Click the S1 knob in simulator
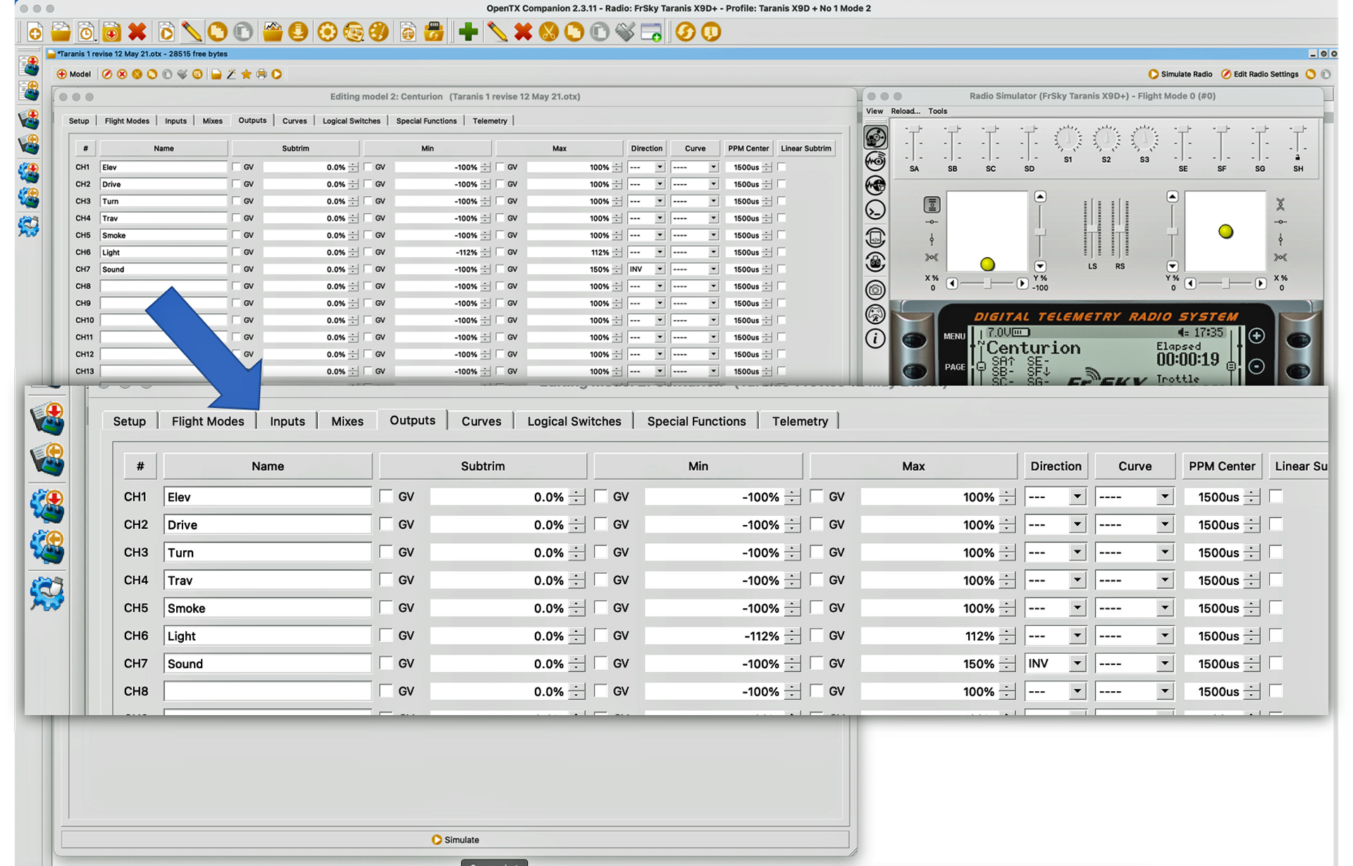1353x866 pixels. coord(1068,140)
